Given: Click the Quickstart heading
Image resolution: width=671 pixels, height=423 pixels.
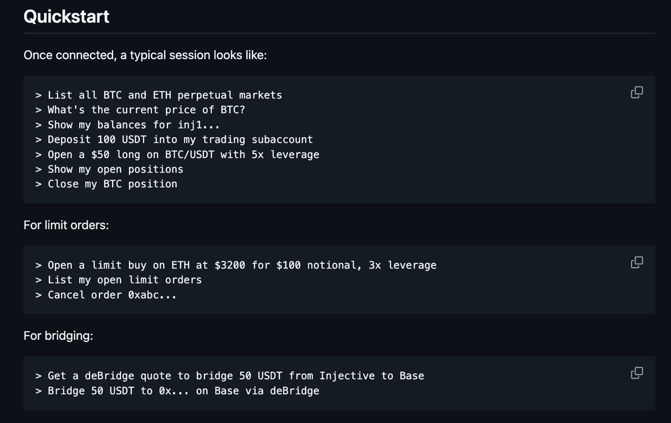Looking at the screenshot, I should click(x=67, y=16).
